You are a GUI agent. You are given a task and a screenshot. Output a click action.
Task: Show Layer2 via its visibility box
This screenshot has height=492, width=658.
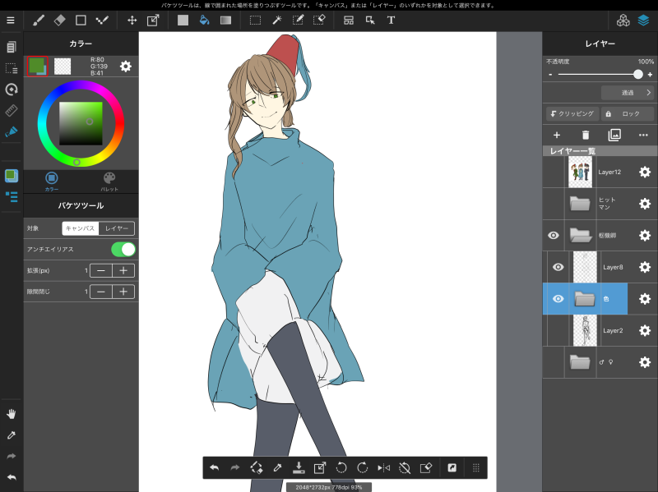(x=558, y=330)
